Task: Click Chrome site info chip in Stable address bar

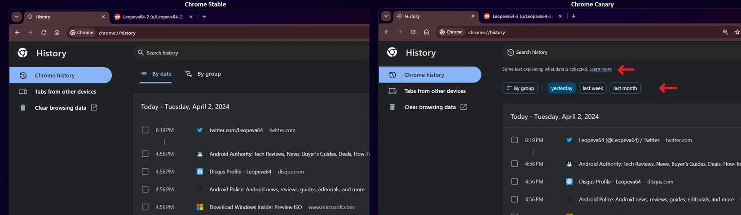Action: click(81, 33)
